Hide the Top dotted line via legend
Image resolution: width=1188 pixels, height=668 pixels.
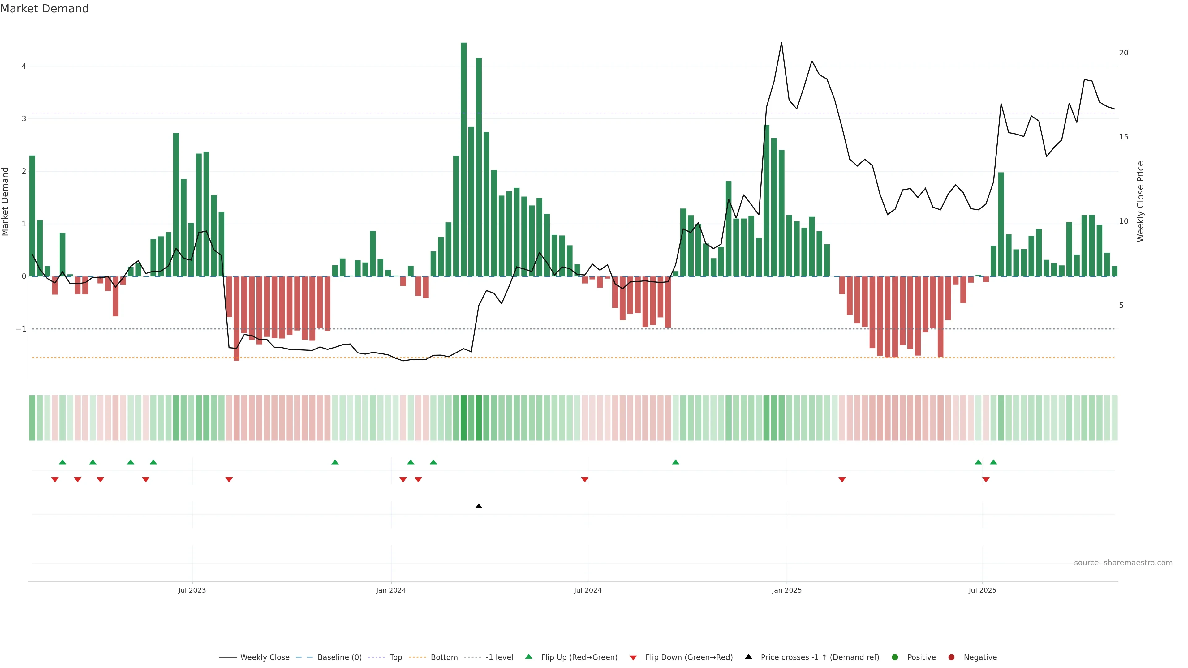(x=396, y=657)
